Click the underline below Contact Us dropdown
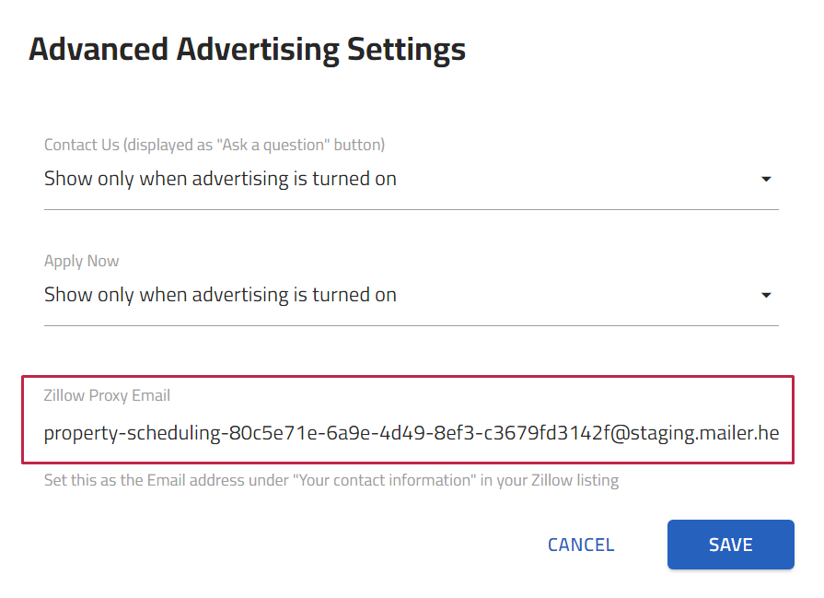The width and height of the screenshot is (824, 598). click(x=412, y=209)
